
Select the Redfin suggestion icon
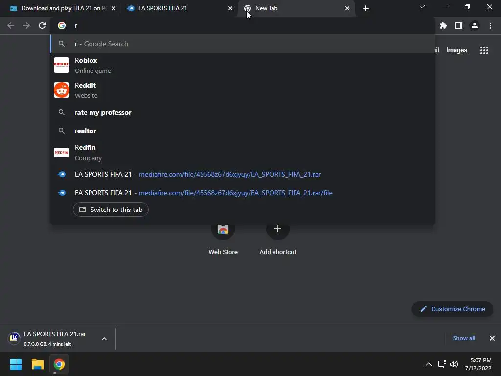point(62,153)
